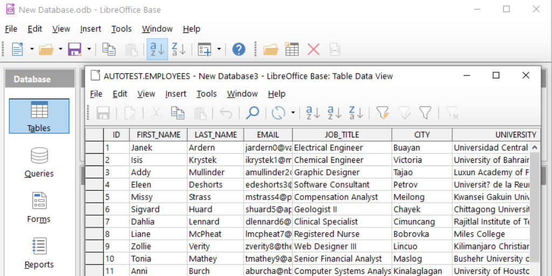Image resolution: width=552 pixels, height=276 pixels.
Task: Click Cut scissors icon in Table Data View
Action: 156,113
